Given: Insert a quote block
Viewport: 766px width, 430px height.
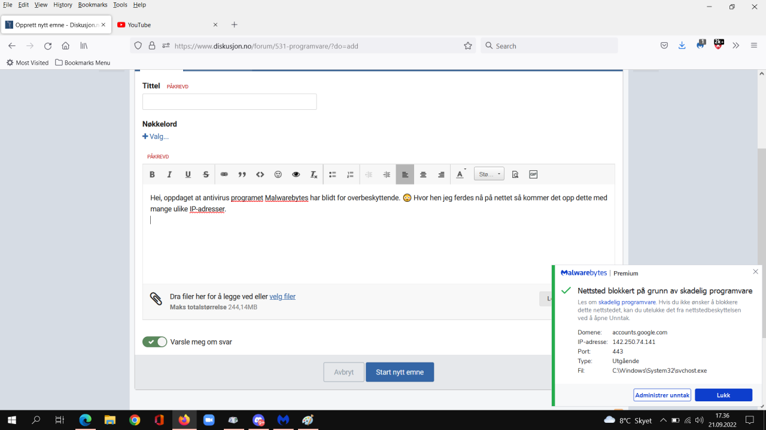Looking at the screenshot, I should click(x=242, y=174).
